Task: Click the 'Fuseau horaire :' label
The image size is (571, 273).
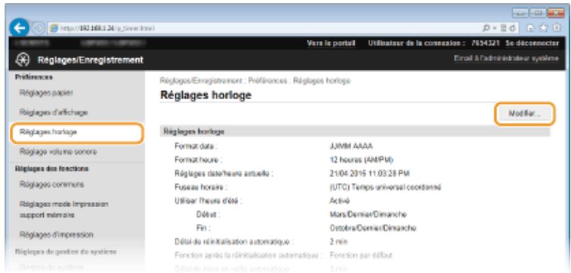Action: tap(201, 187)
